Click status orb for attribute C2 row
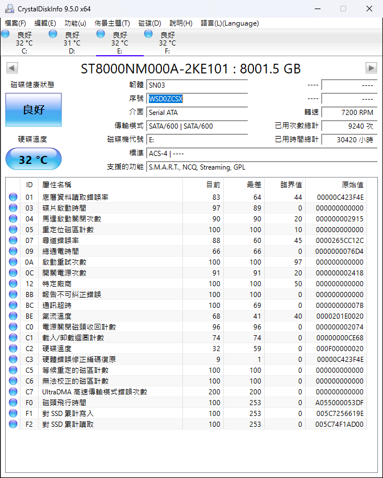The height and width of the screenshot is (478, 383). [13, 348]
